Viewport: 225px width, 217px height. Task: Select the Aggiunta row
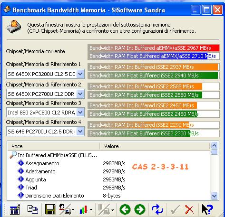pos(109,179)
